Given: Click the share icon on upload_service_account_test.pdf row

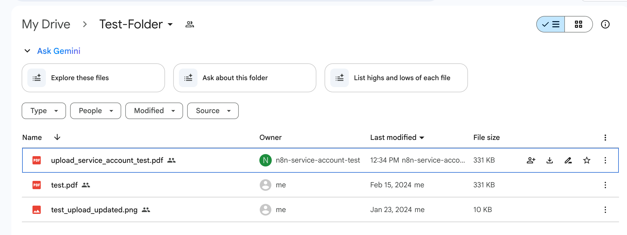Looking at the screenshot, I should pyautogui.click(x=531, y=160).
